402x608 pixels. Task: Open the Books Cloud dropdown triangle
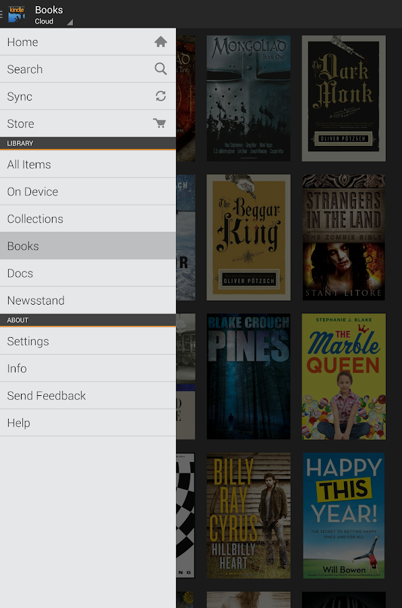tap(69, 22)
